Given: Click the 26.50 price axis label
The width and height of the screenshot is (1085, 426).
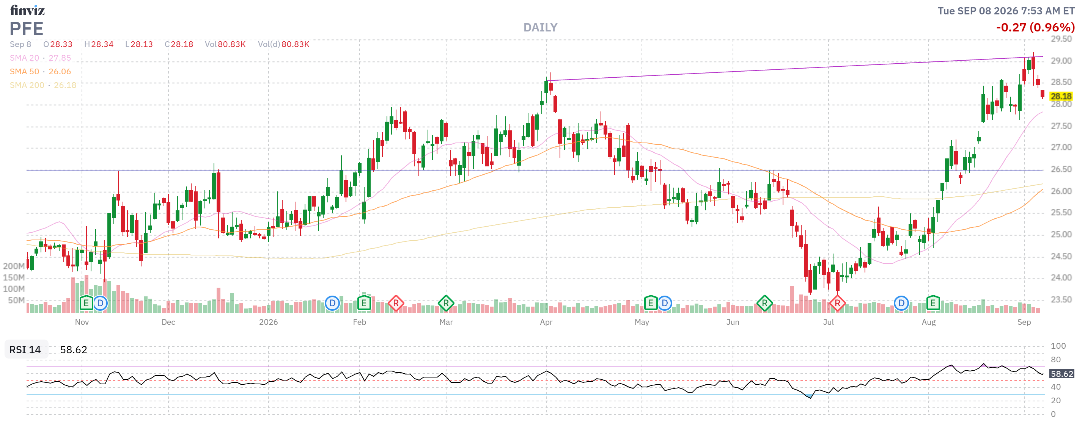Looking at the screenshot, I should click(1061, 169).
